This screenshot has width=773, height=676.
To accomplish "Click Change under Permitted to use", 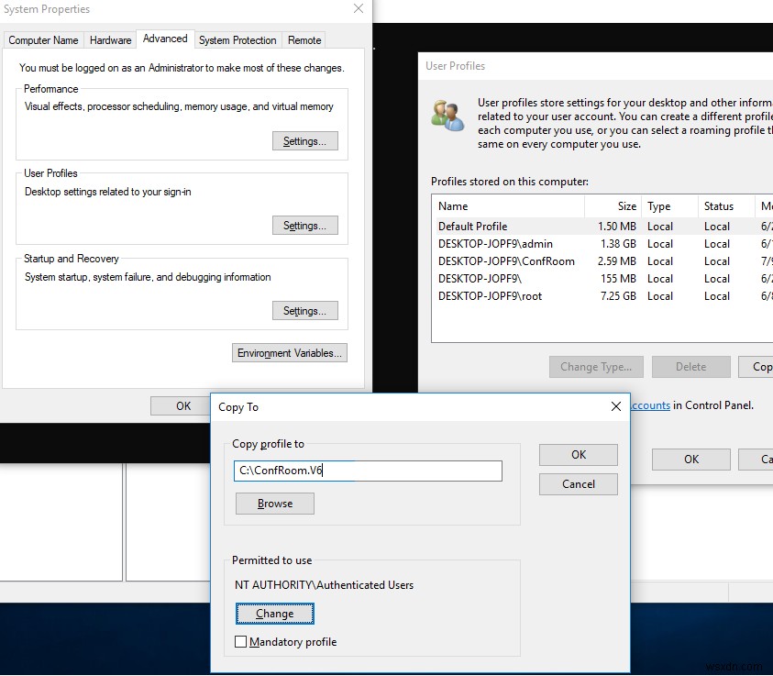I will click(274, 613).
